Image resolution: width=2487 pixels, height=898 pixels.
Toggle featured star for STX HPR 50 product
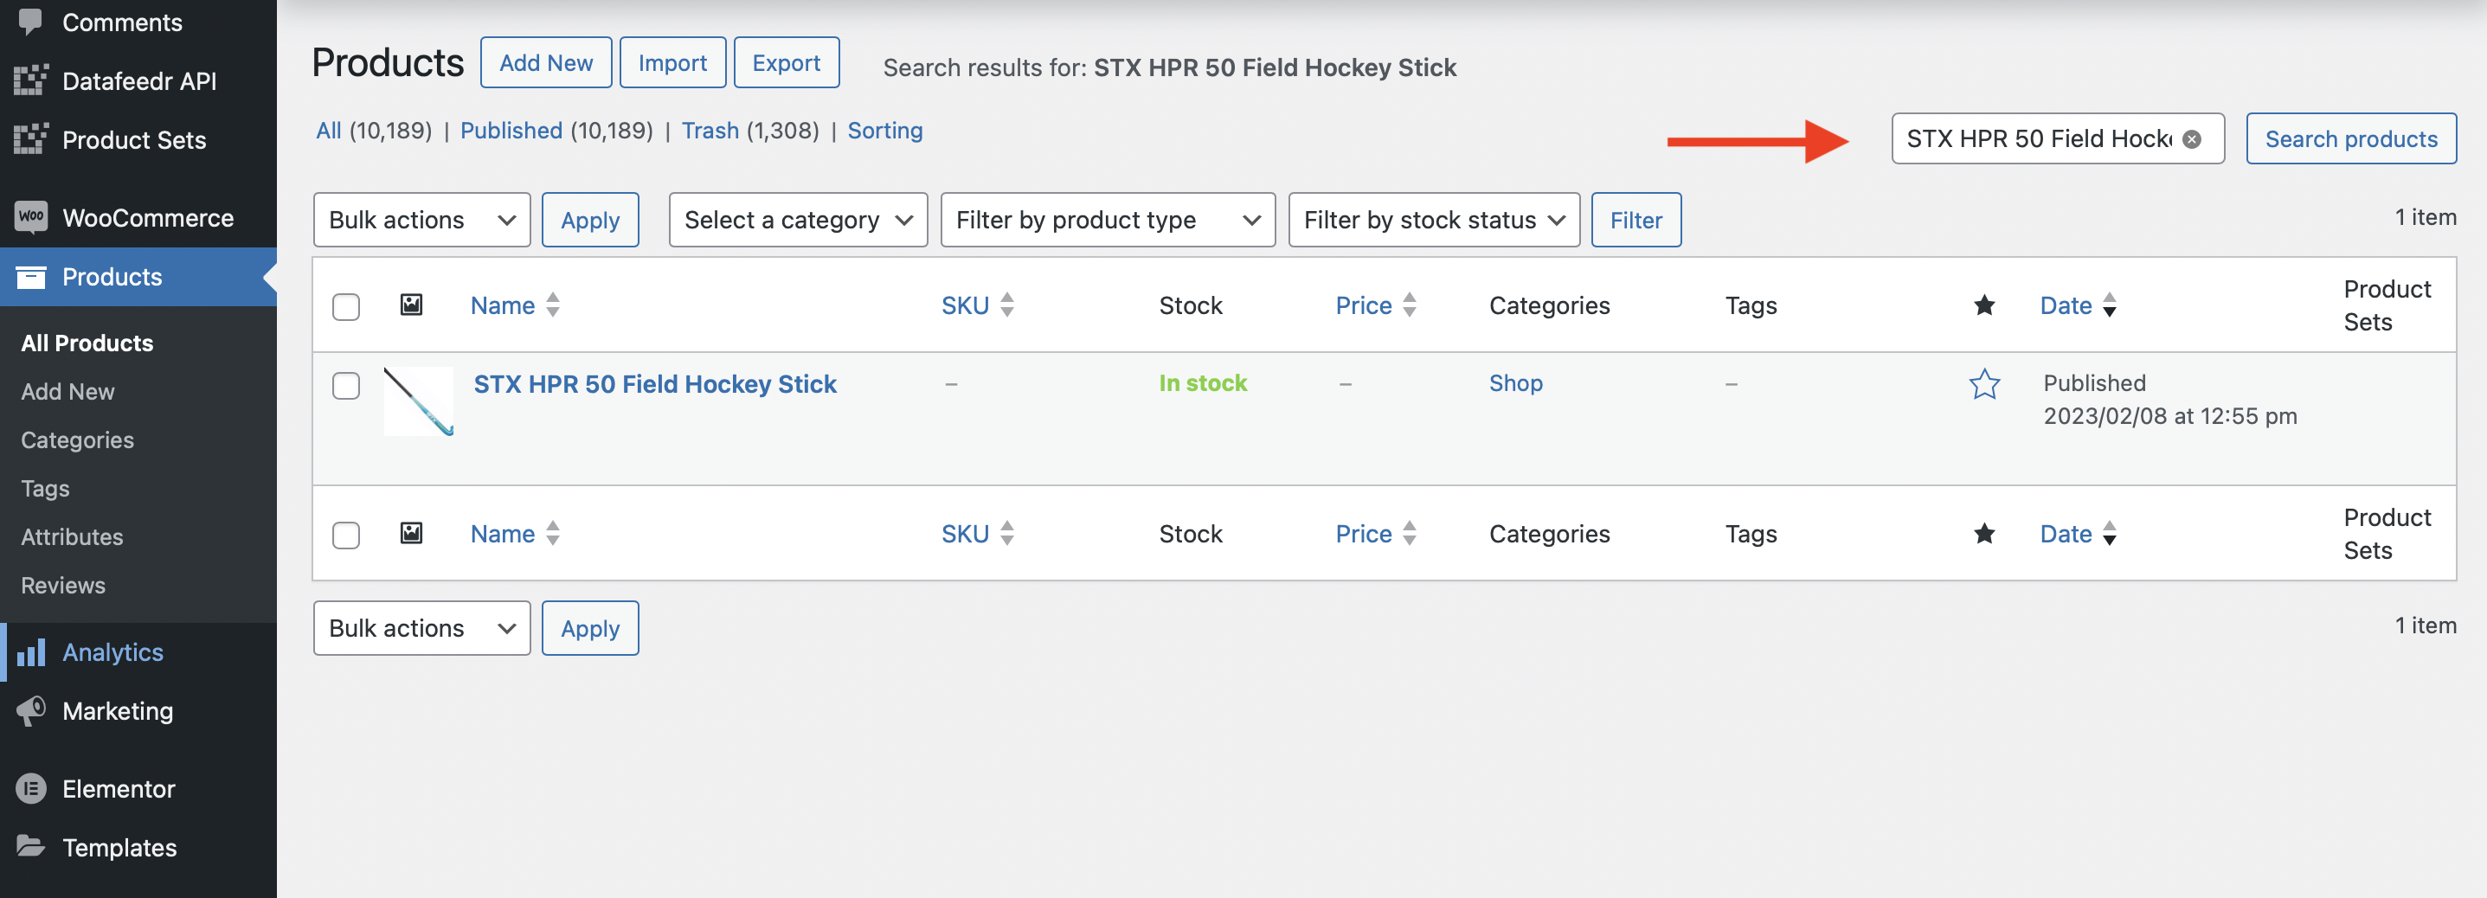pyautogui.click(x=1984, y=384)
